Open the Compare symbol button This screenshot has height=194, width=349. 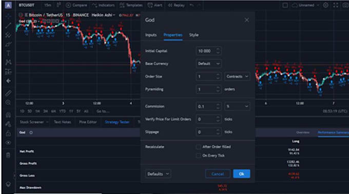[76, 5]
